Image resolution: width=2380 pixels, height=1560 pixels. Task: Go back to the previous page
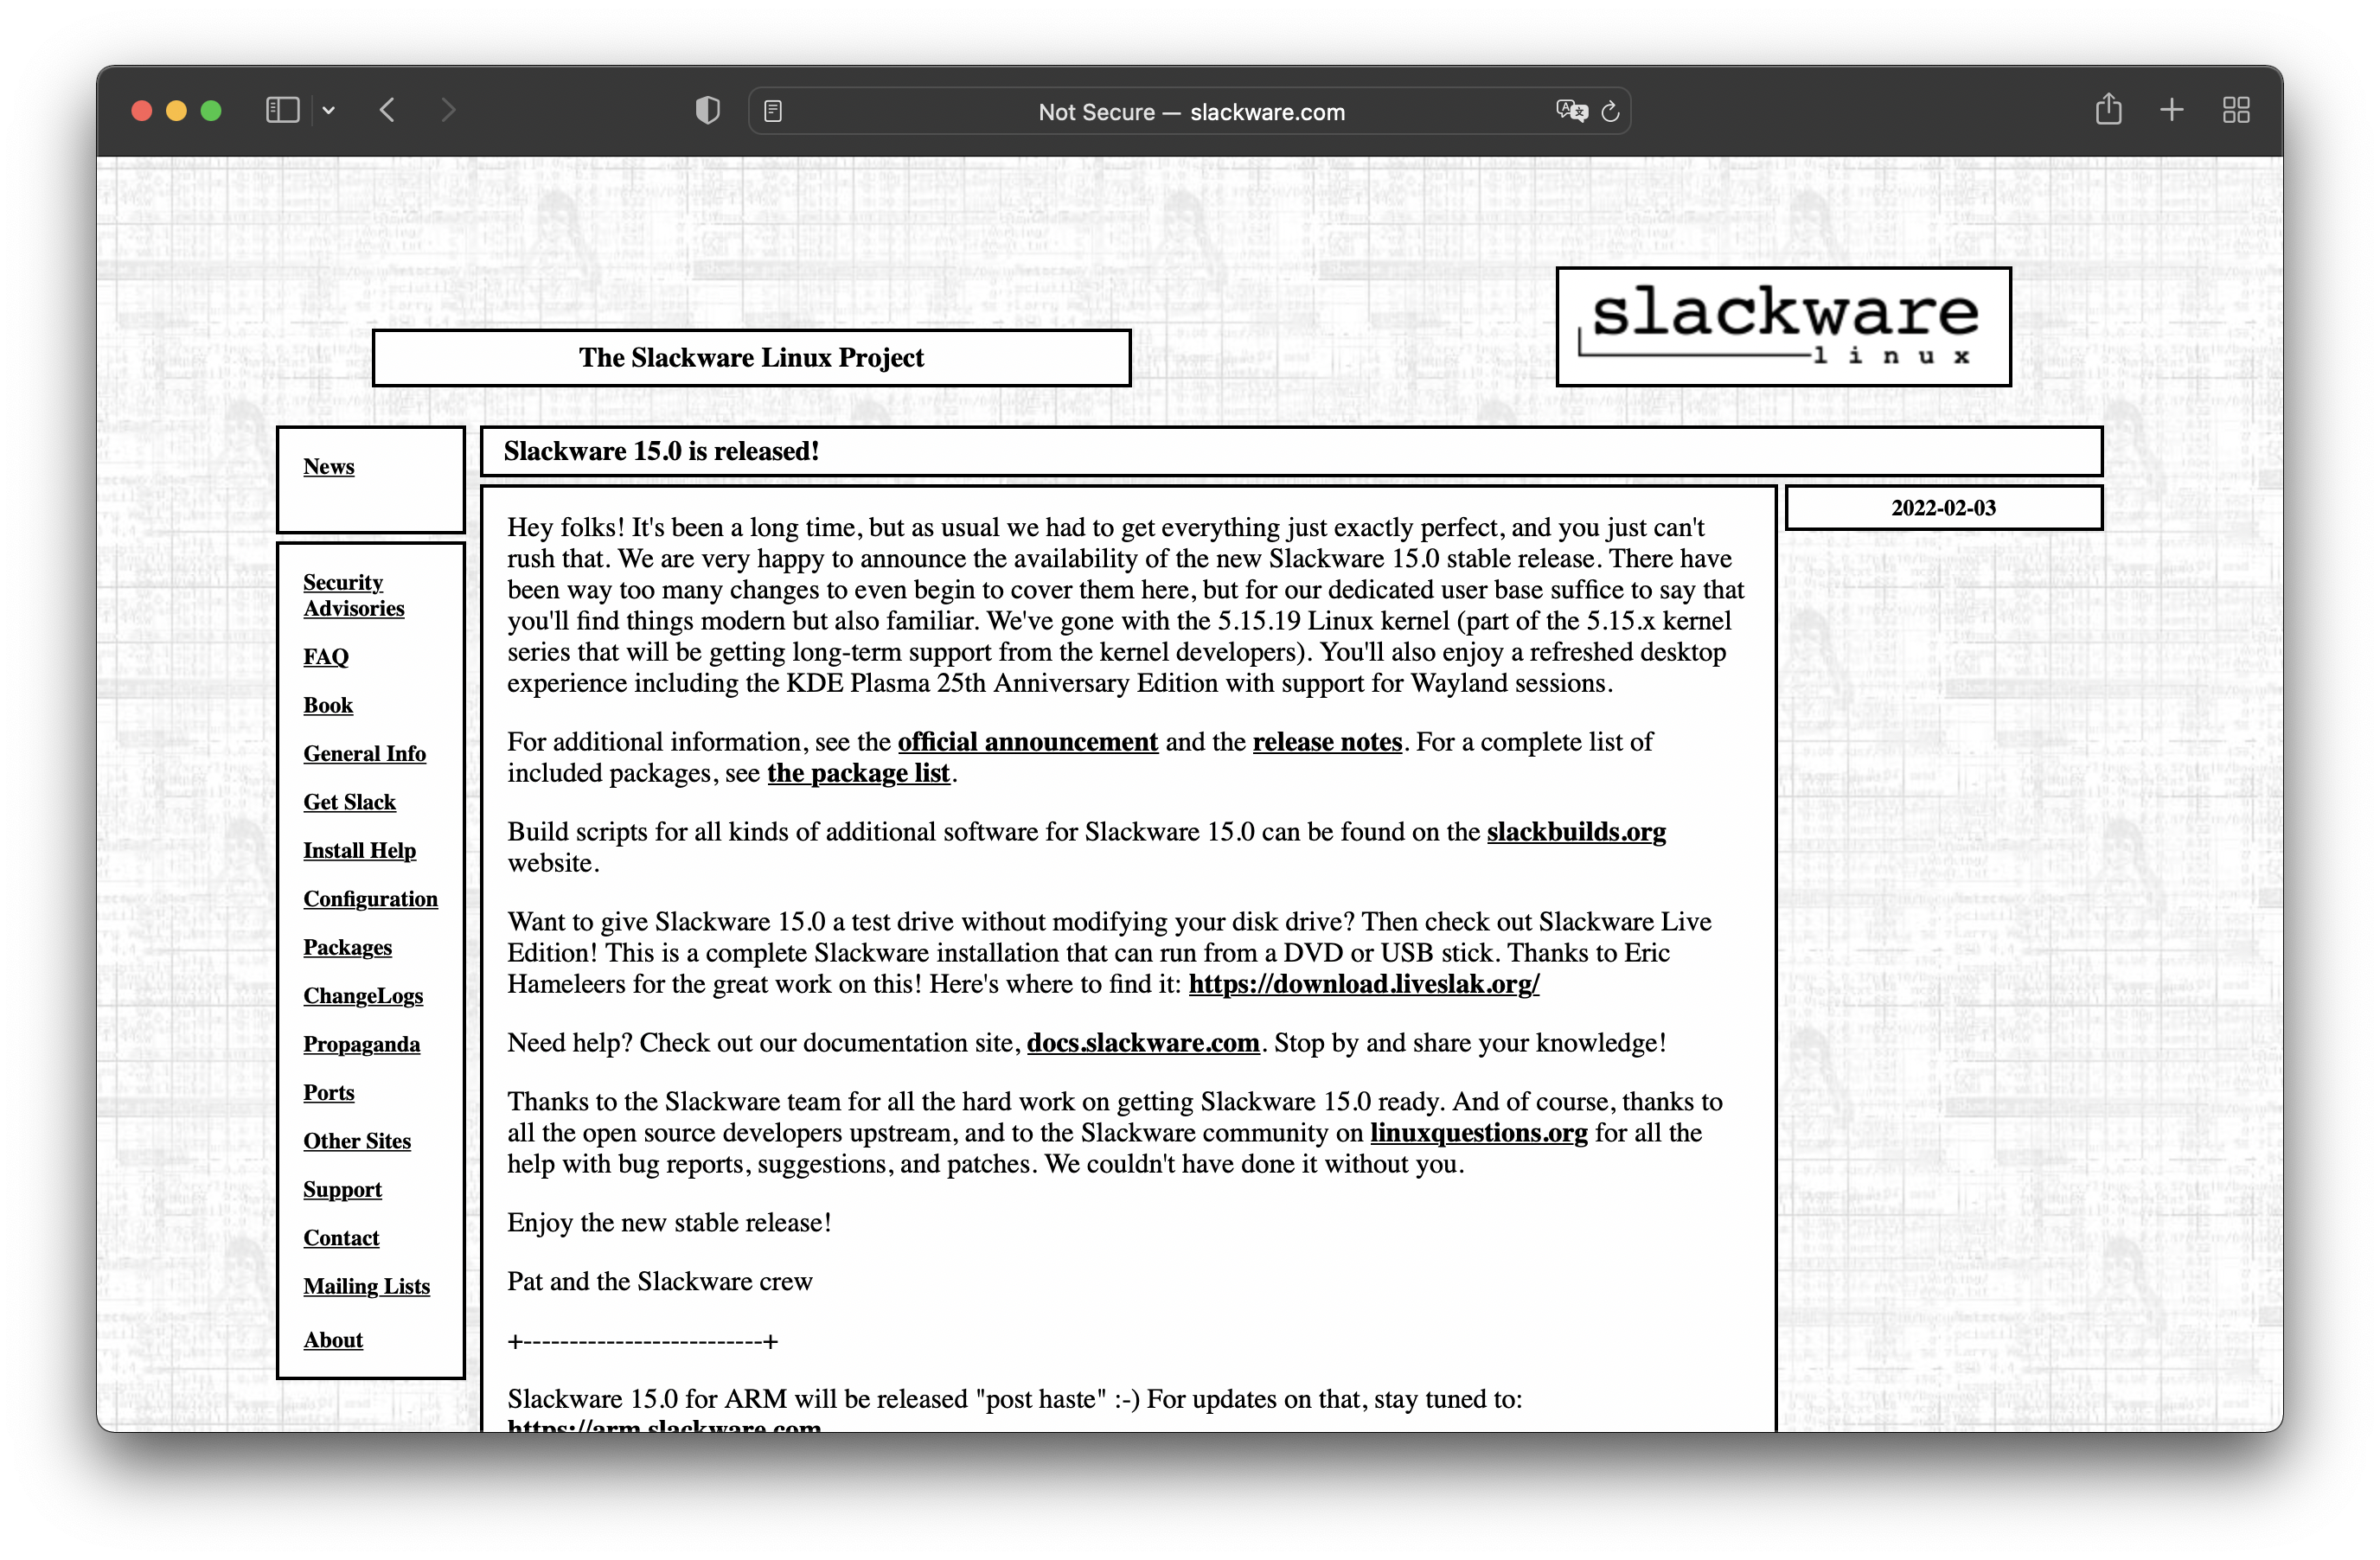pyautogui.click(x=388, y=110)
